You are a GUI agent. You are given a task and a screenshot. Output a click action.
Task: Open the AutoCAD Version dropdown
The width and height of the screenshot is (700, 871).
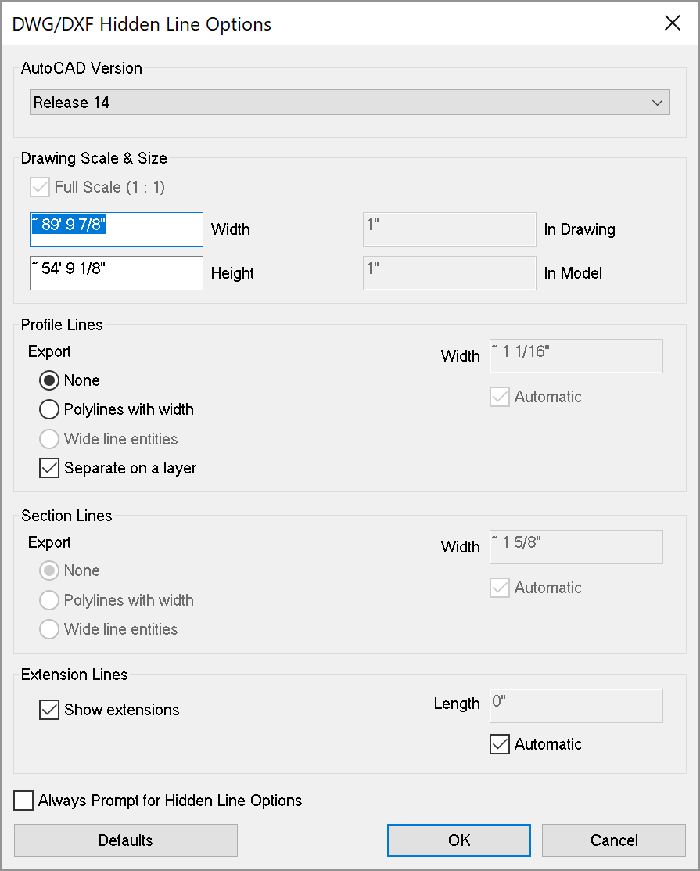point(350,103)
